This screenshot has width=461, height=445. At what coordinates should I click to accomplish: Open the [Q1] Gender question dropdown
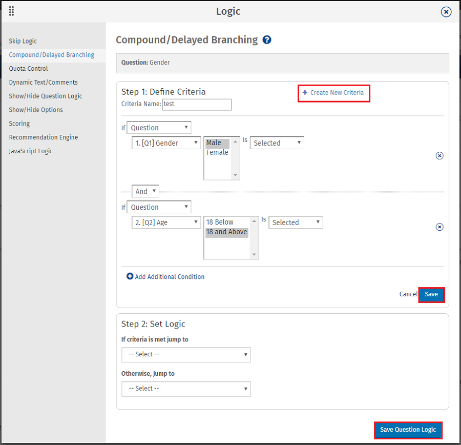166,143
